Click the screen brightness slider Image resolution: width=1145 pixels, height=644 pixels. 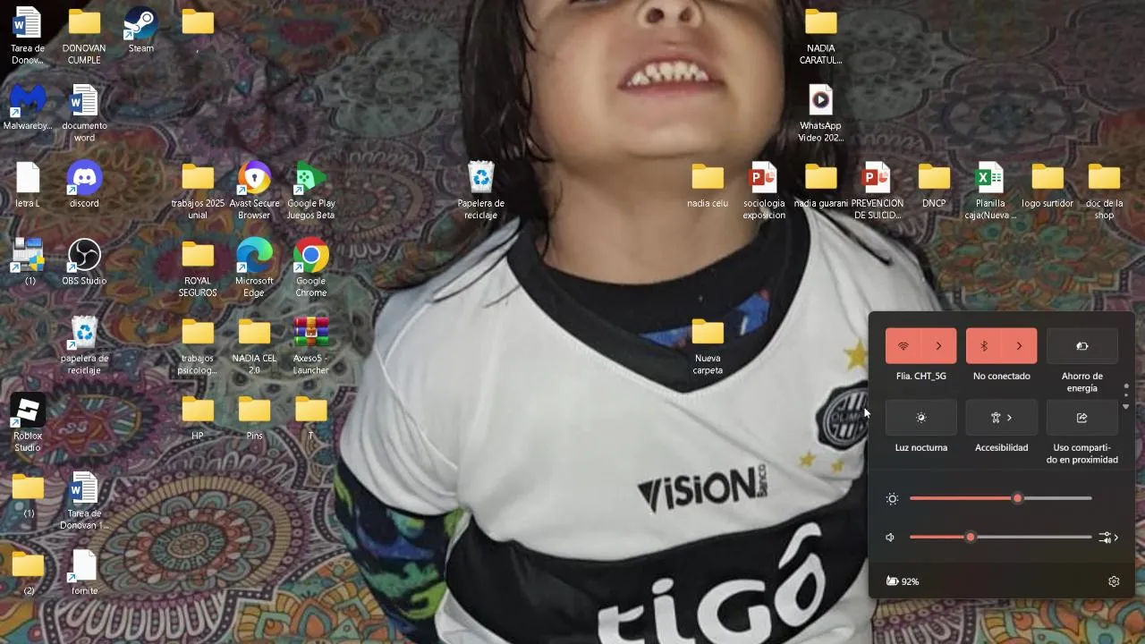1000,498
